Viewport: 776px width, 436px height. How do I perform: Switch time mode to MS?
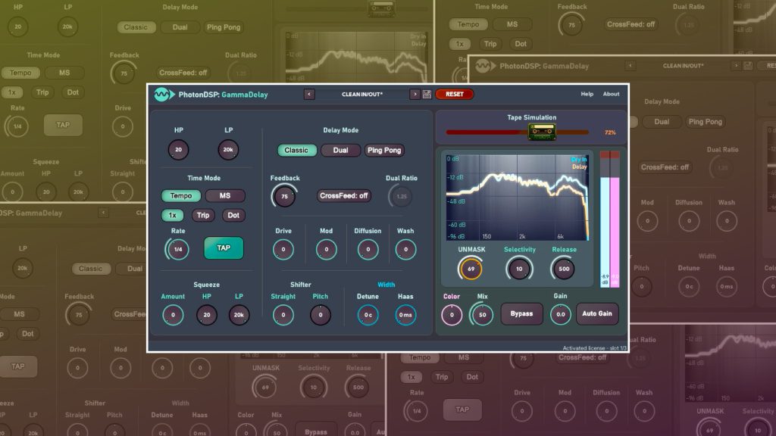click(x=224, y=196)
